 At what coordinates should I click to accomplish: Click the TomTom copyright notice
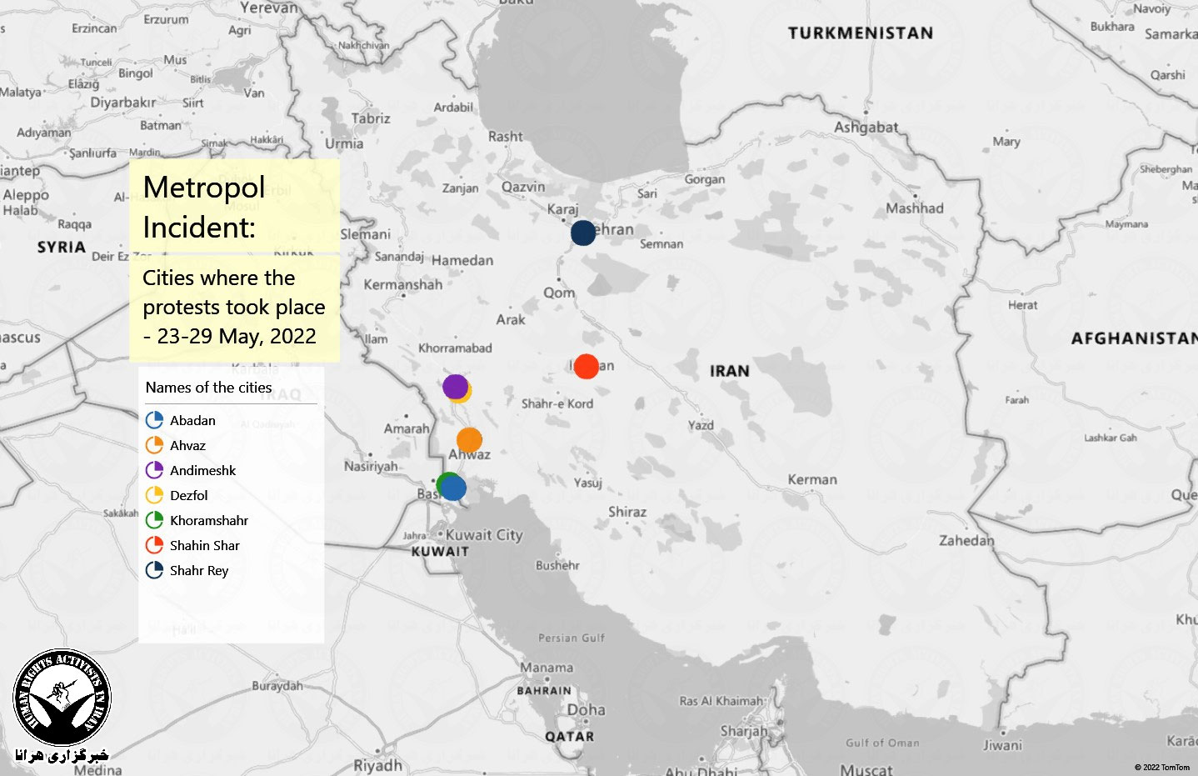(1161, 767)
